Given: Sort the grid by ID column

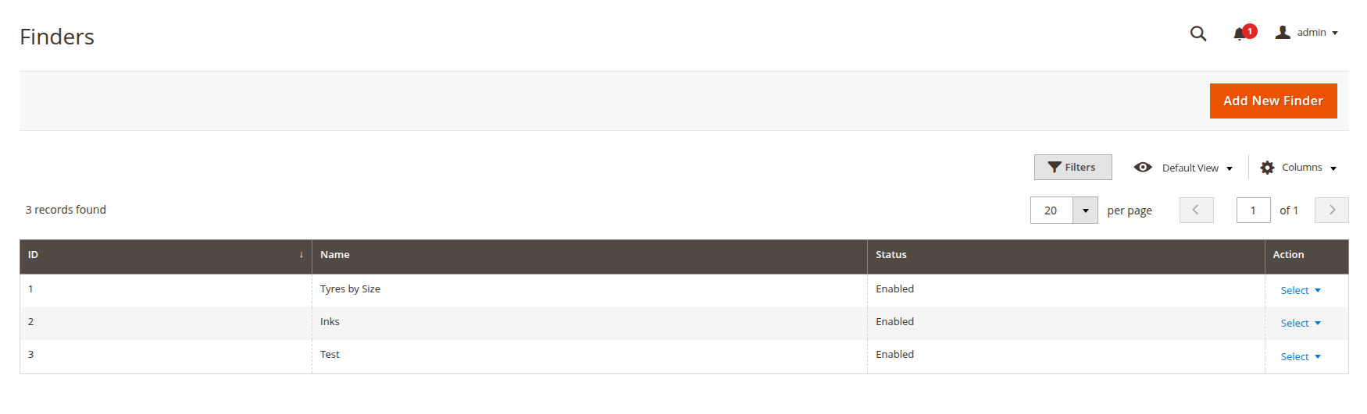Looking at the screenshot, I should pos(166,255).
